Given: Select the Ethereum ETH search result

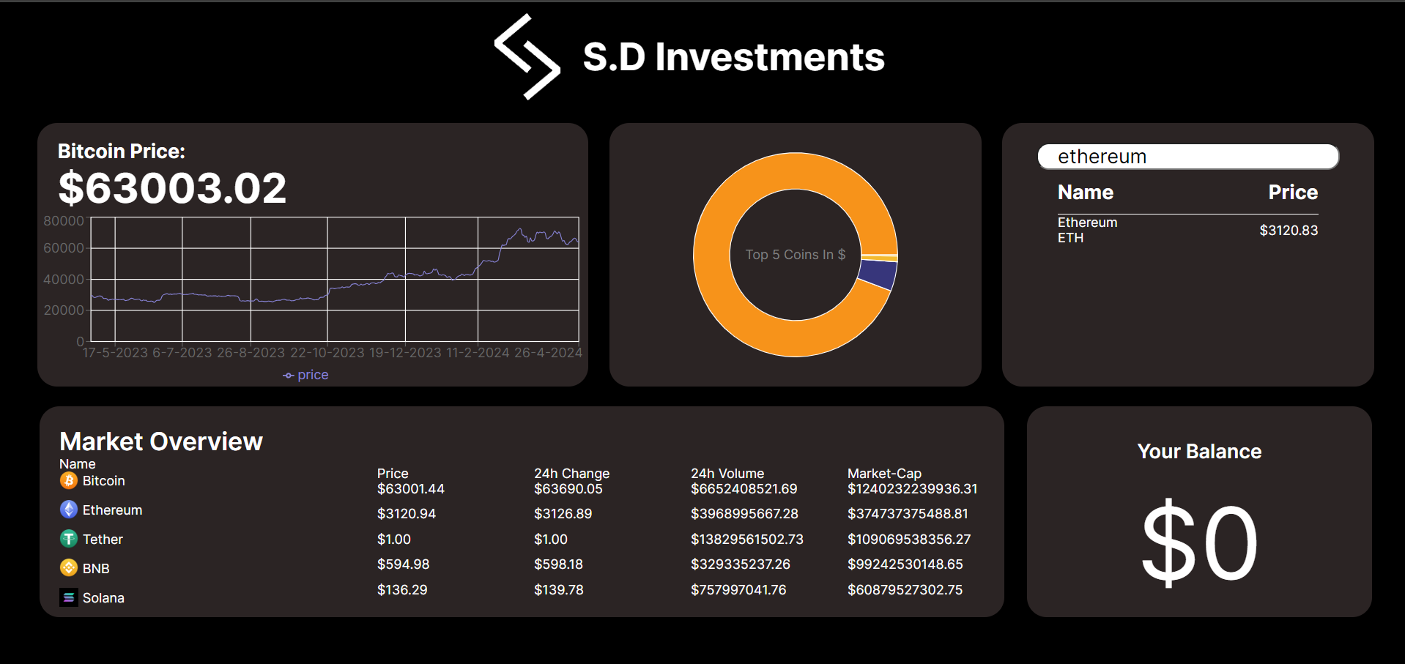Looking at the screenshot, I should point(1087,230).
